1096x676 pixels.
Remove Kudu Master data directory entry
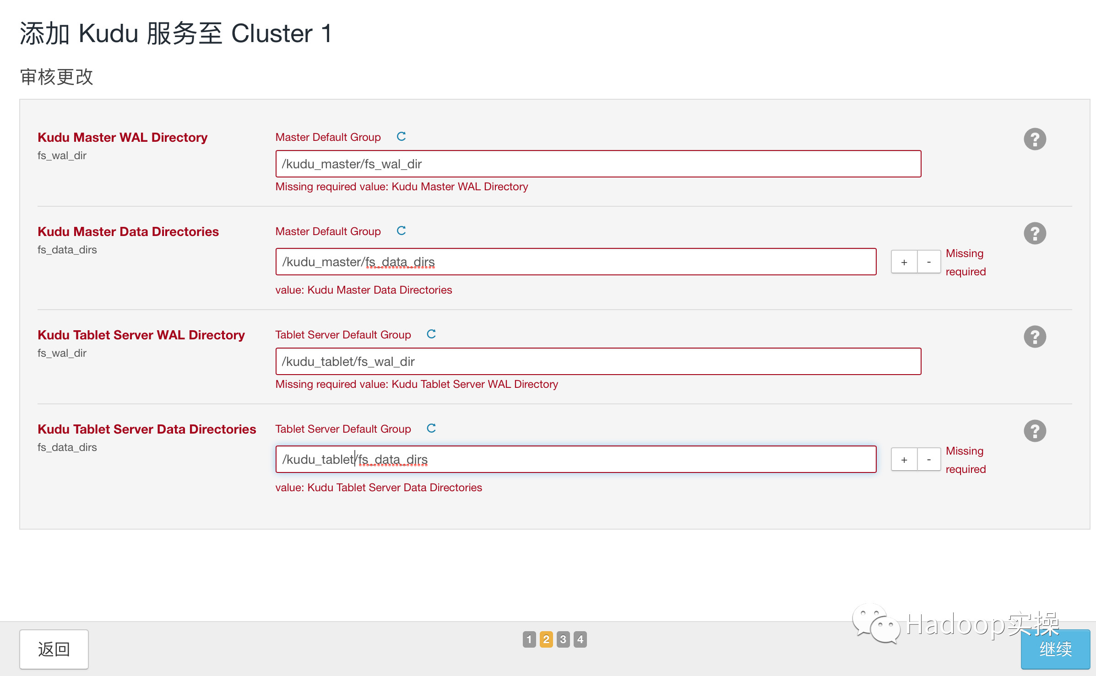(929, 262)
